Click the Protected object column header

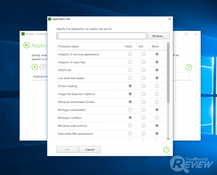click(90, 46)
